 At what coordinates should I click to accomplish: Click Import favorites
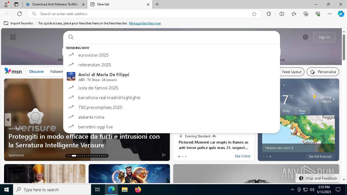[18, 23]
